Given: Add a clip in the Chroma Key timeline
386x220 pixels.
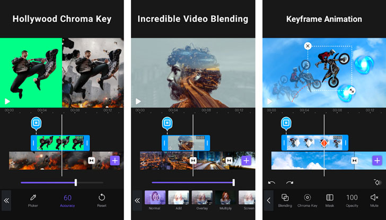Looking at the screenshot, I should pyautogui.click(x=115, y=161).
